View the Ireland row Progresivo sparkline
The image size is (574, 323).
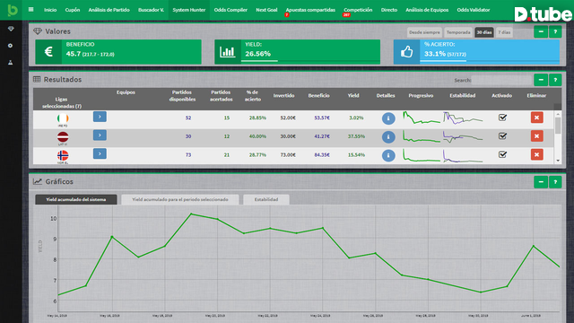pos(421,118)
